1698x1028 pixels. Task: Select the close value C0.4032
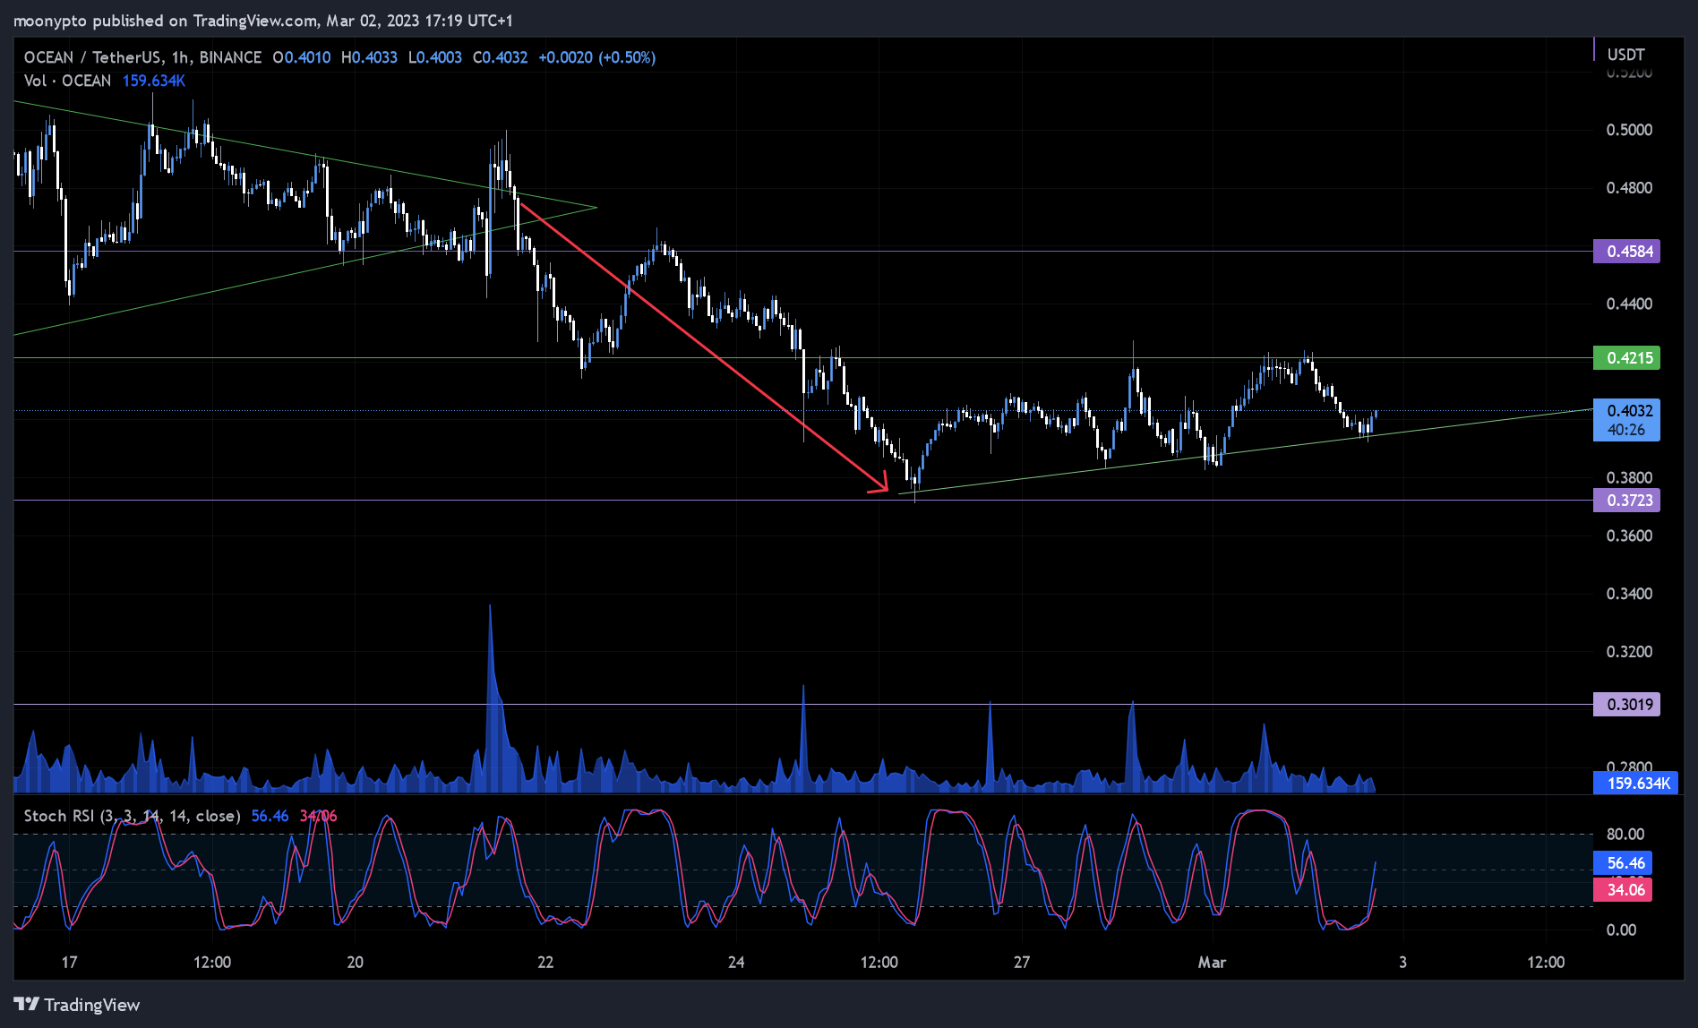(500, 57)
